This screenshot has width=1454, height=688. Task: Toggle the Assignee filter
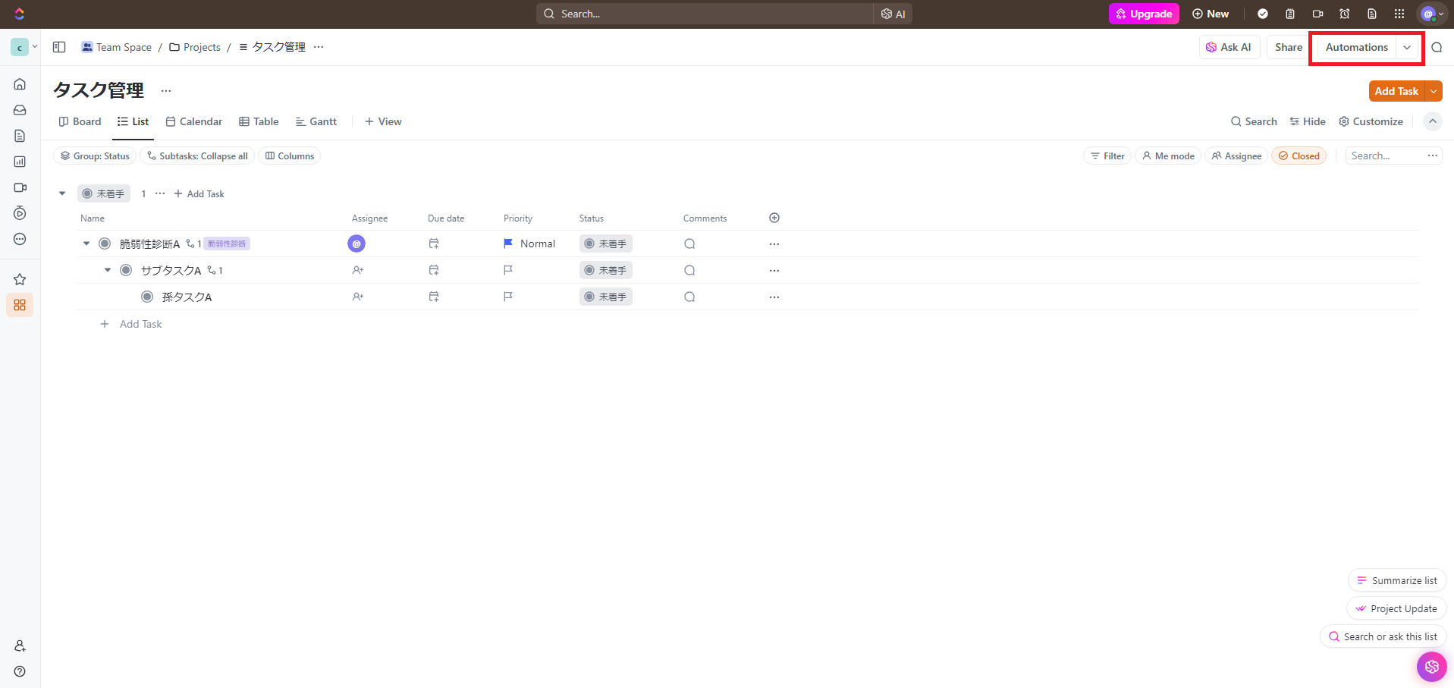[1236, 156]
